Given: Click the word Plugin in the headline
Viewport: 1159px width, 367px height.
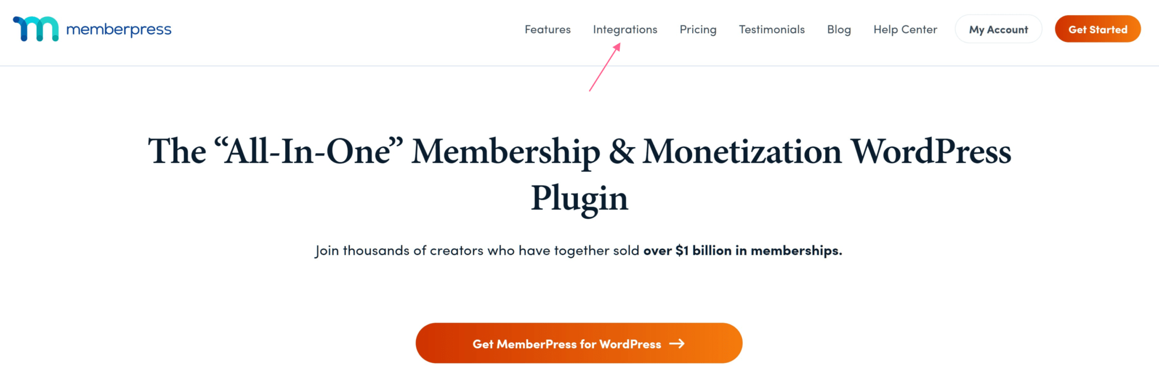Looking at the screenshot, I should 579,198.
